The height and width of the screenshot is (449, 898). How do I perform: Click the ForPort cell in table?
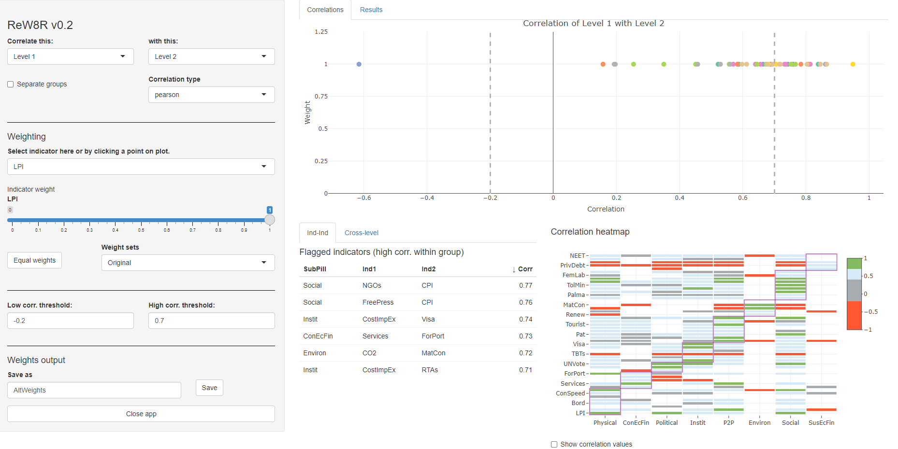pos(433,336)
